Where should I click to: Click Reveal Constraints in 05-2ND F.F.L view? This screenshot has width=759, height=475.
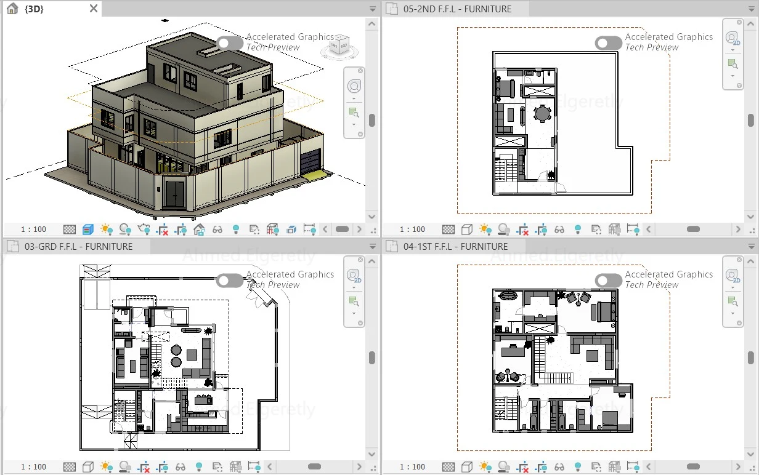633,230
